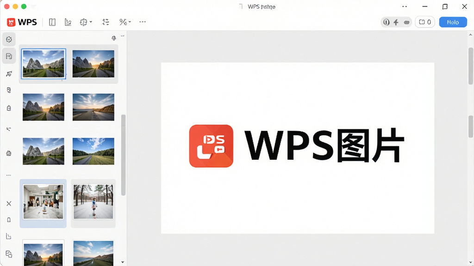This screenshot has height=266, width=474.
Task: Click the gear icon in left sidebar
Action: (x=9, y=40)
